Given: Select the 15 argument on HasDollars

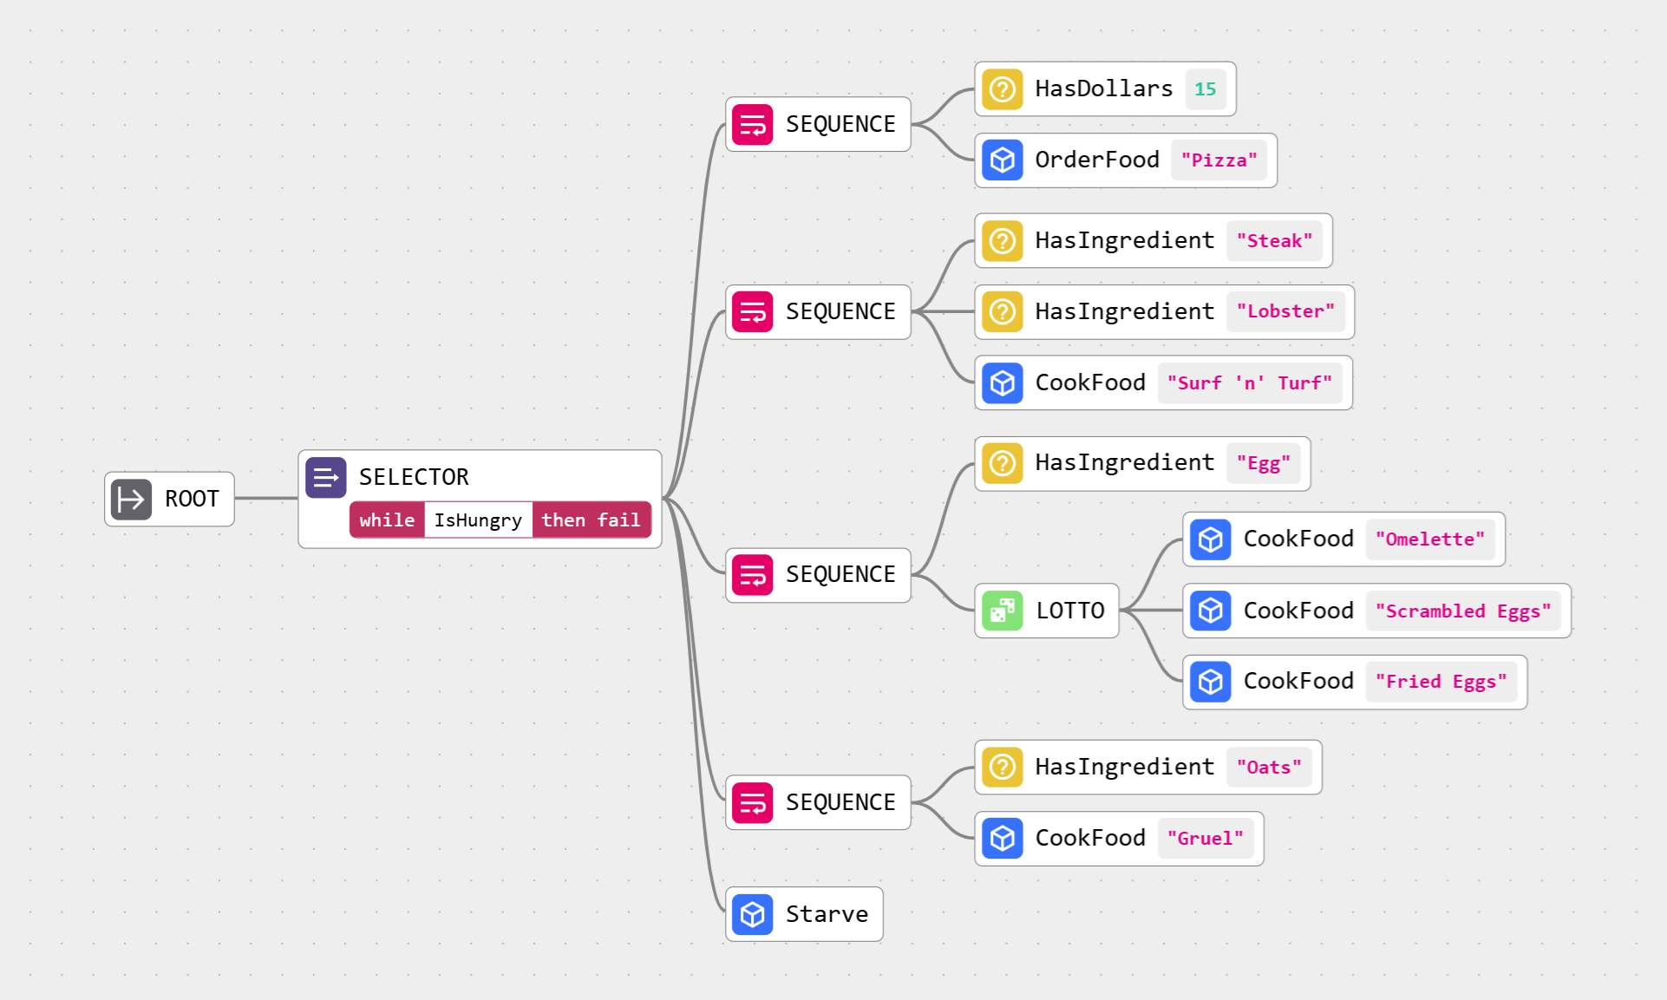Looking at the screenshot, I should (1205, 89).
